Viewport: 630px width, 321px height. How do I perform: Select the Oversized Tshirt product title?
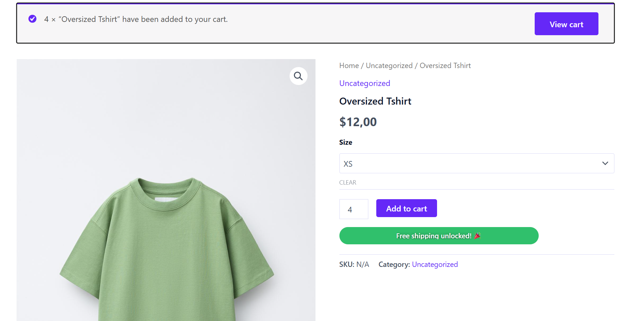click(375, 101)
